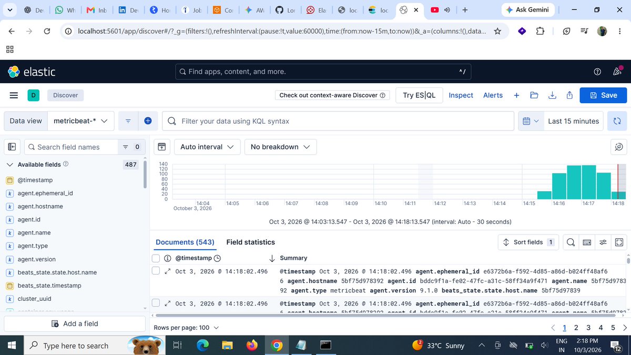Select all rows header checkbox
Image resolution: width=631 pixels, height=355 pixels.
(156, 258)
